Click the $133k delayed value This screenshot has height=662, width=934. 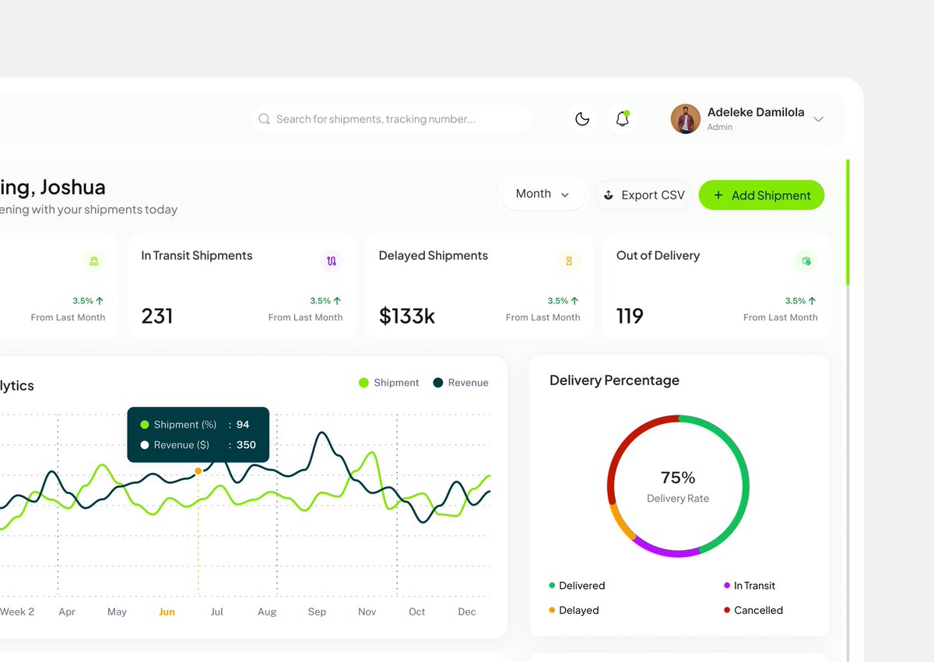tap(407, 316)
